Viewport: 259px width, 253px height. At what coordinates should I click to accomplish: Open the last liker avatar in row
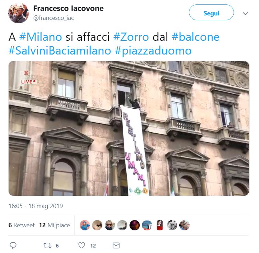pyautogui.click(x=184, y=225)
